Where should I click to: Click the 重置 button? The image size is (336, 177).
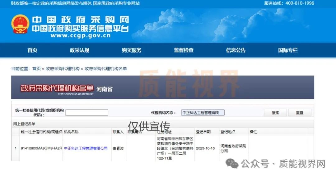coord(300,113)
